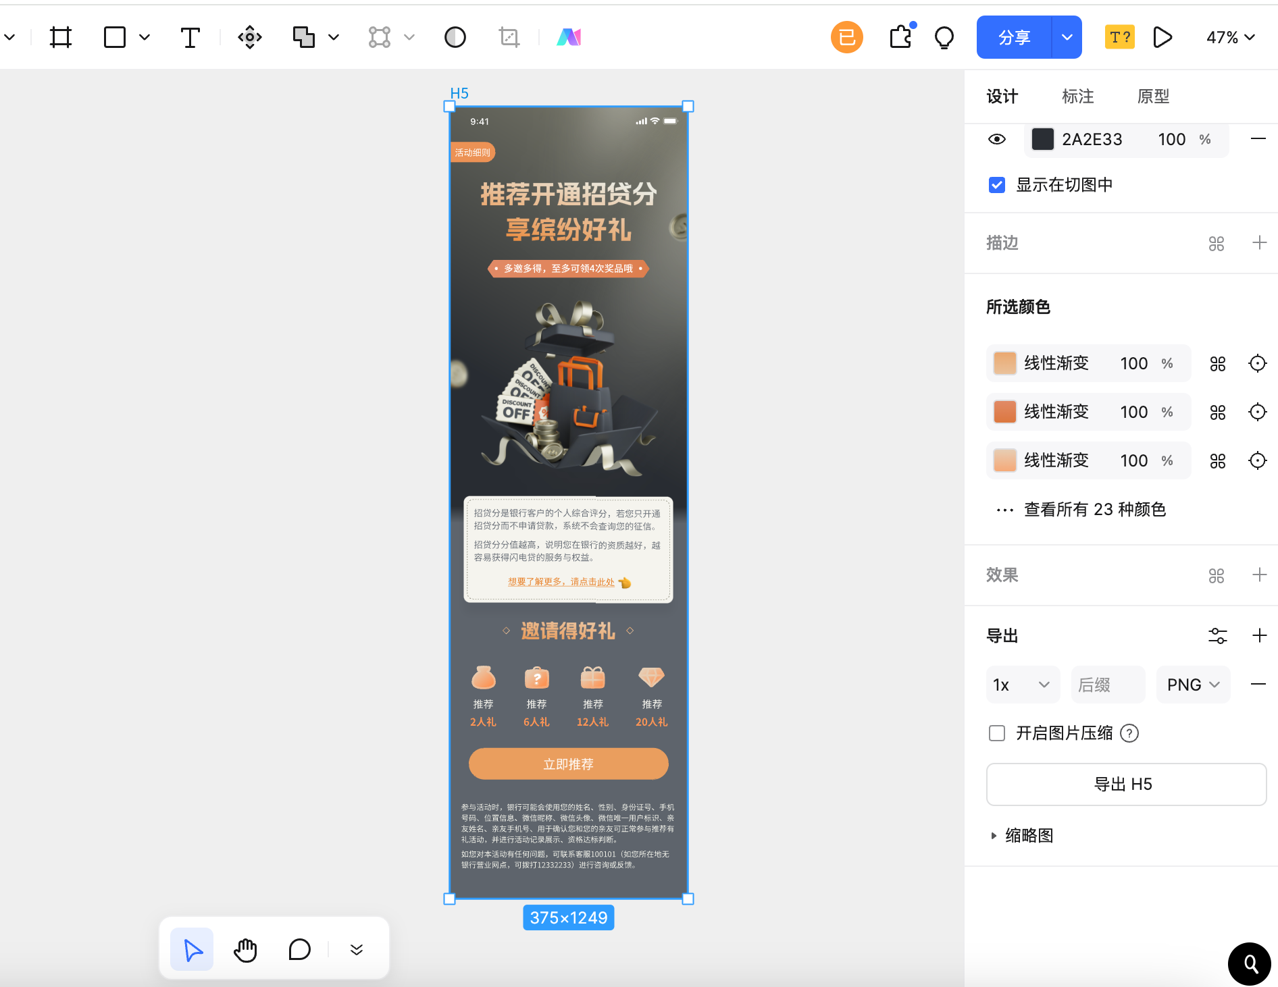Toggle fill visibility eye icon
This screenshot has width=1278, height=987.
tap(997, 139)
